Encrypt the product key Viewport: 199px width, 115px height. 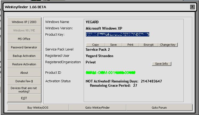pos(149,45)
